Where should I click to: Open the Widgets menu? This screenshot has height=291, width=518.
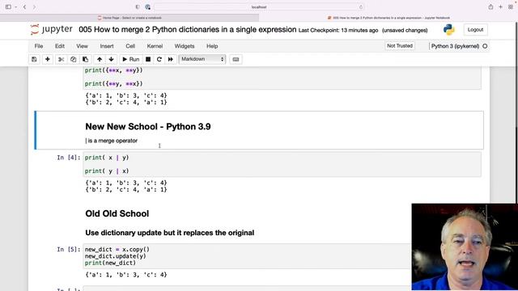click(185, 46)
